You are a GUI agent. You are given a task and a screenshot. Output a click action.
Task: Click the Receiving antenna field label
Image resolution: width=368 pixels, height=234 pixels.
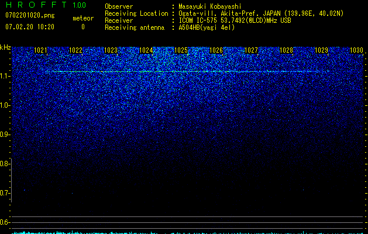click(x=135, y=28)
